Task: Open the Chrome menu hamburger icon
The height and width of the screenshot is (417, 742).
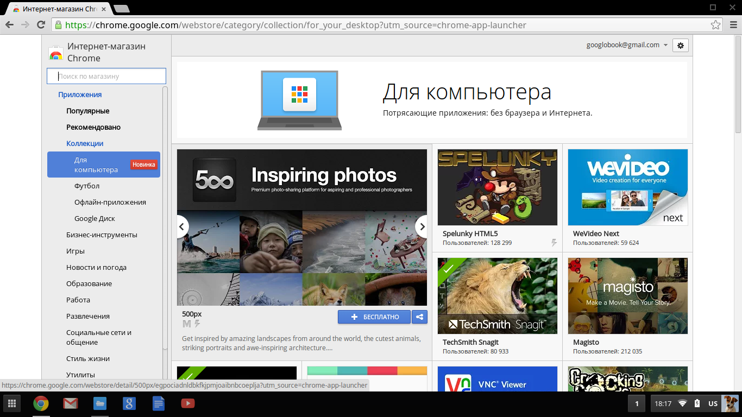Action: pos(733,25)
